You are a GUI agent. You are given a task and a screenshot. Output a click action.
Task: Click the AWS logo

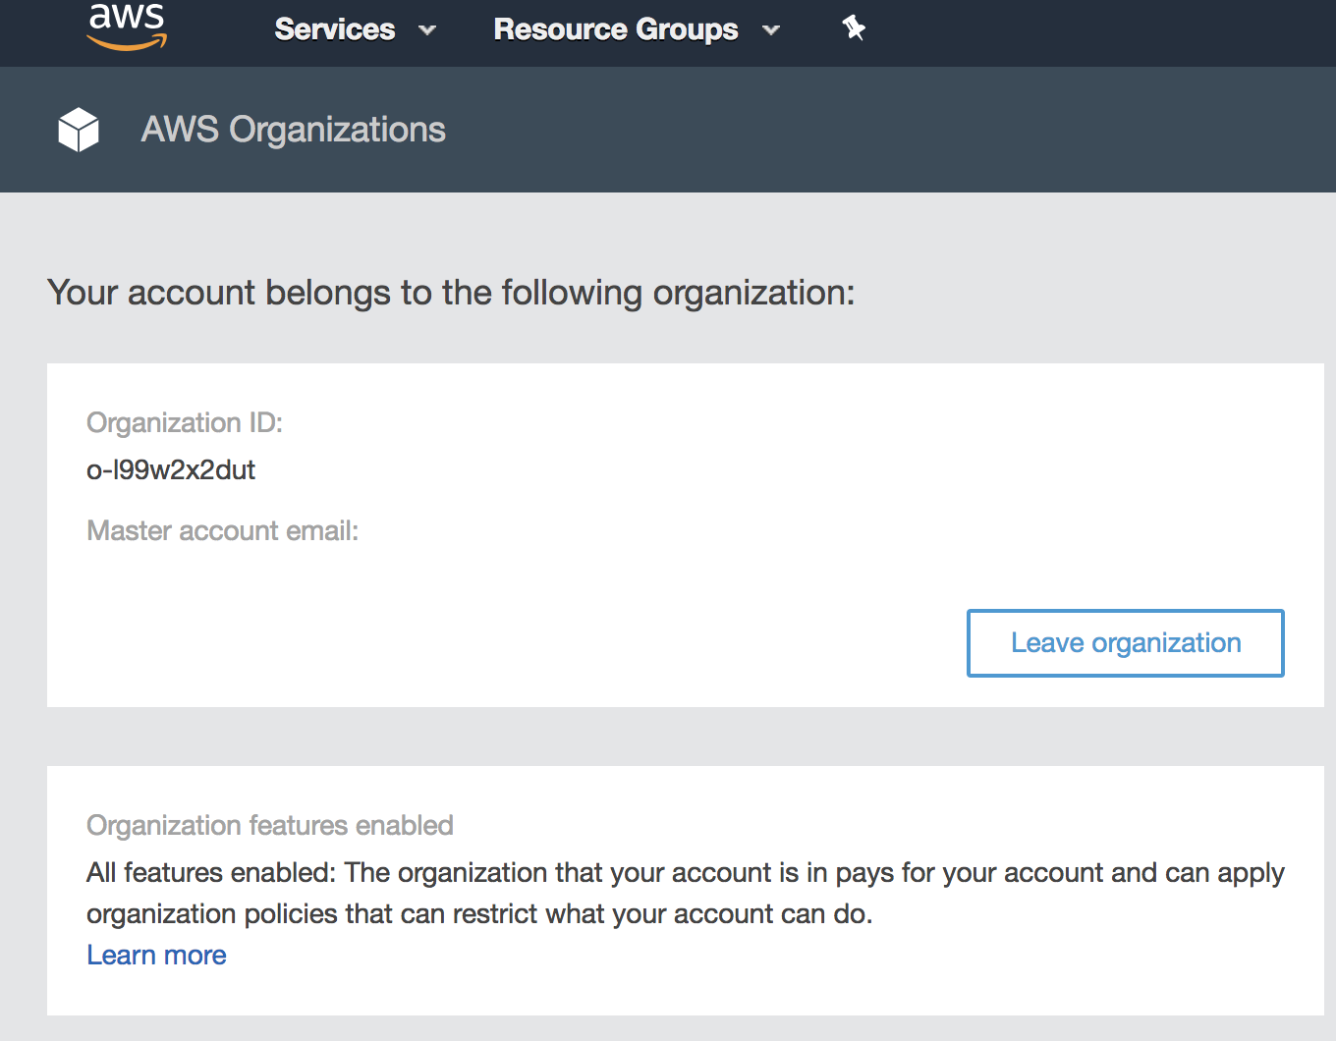(127, 27)
